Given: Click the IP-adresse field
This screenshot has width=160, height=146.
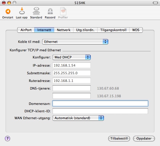Looking at the screenshot, I should pyautogui.click(x=72, y=65).
